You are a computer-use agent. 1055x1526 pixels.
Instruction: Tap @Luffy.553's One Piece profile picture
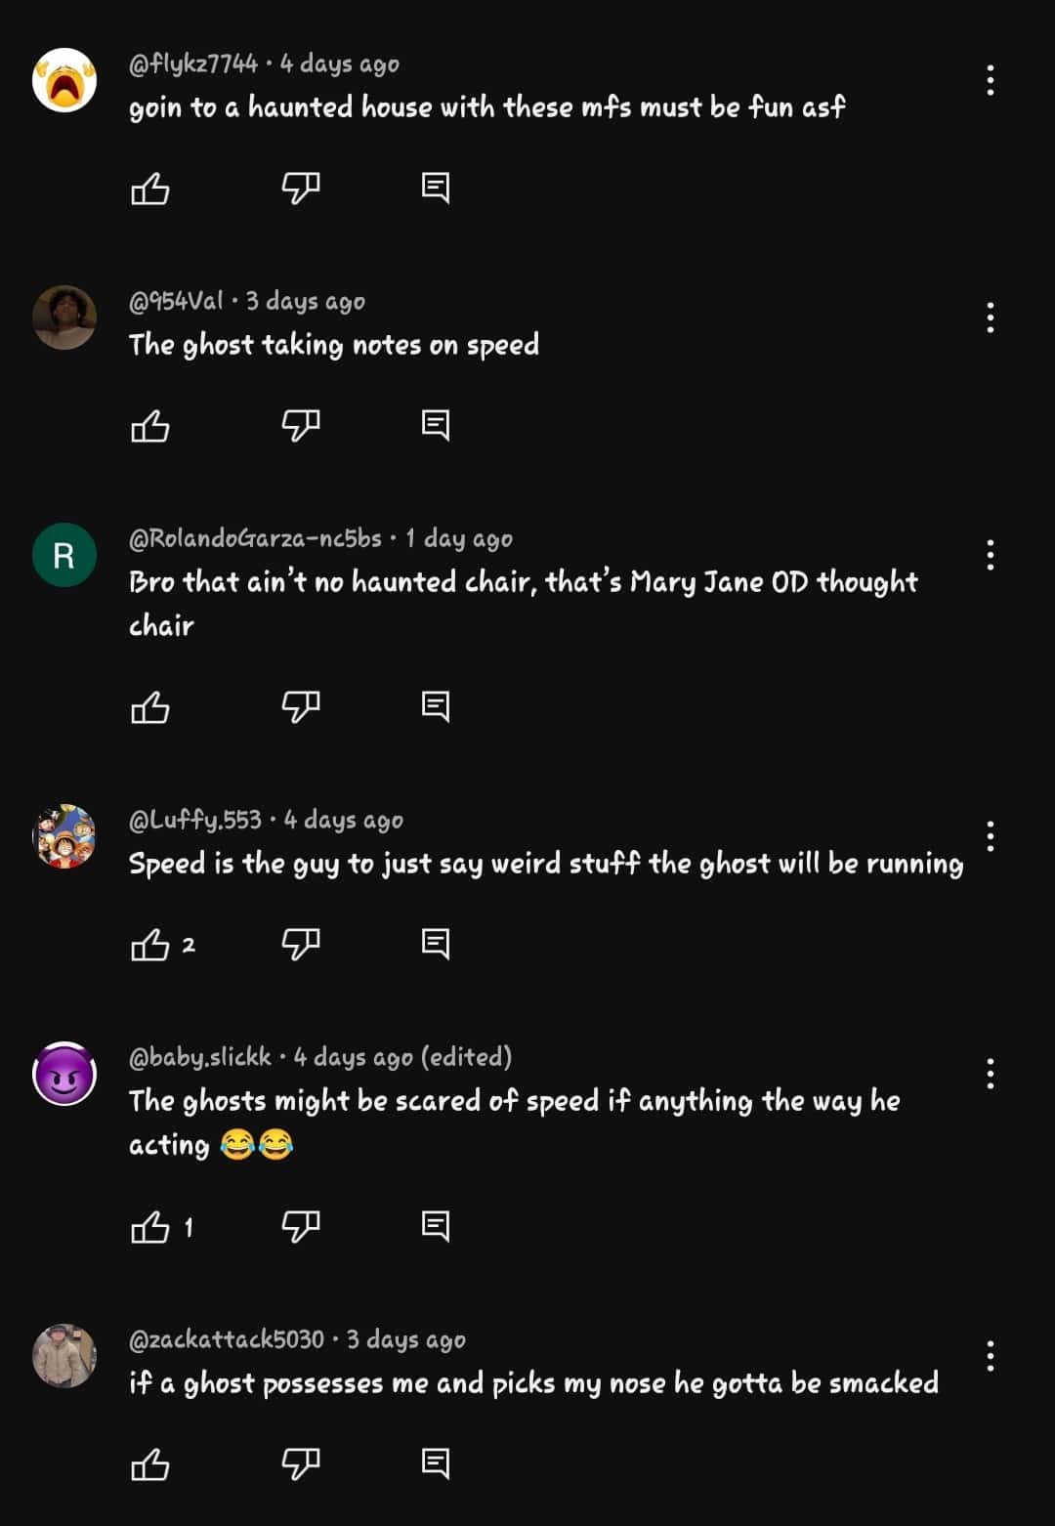point(64,836)
